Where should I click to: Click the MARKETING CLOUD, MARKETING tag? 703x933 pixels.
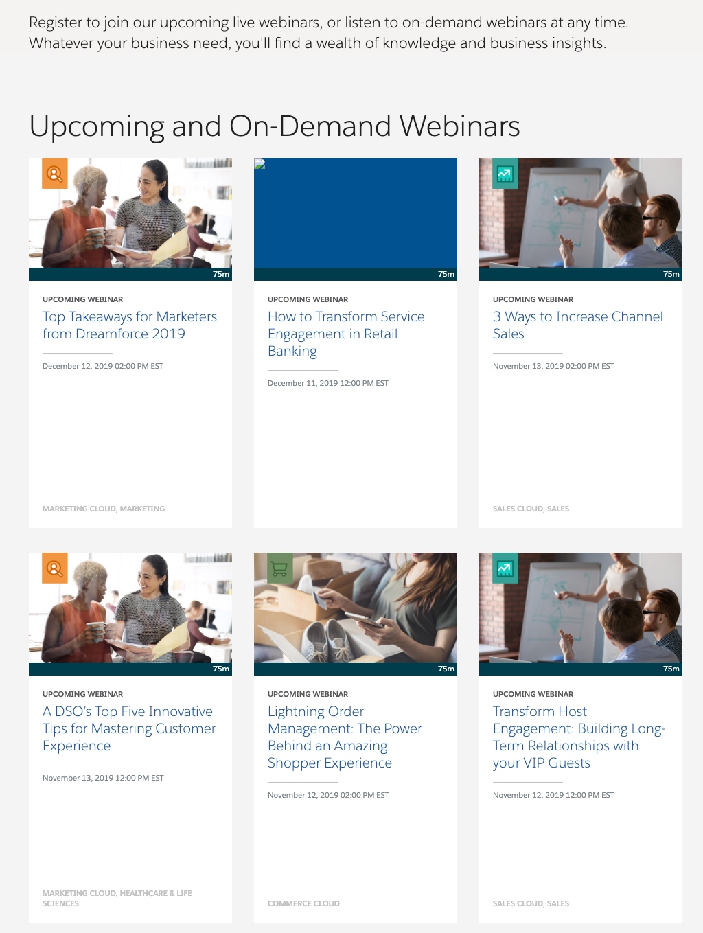click(x=104, y=509)
